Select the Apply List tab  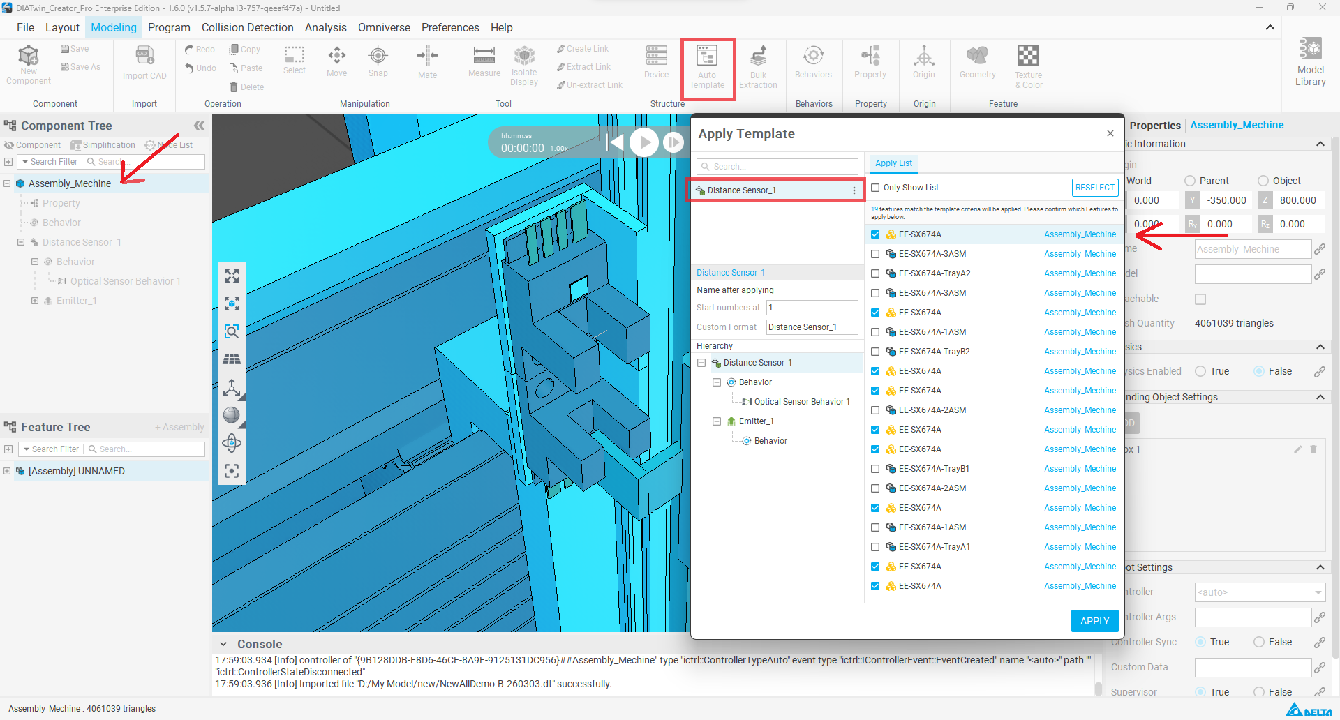click(893, 163)
